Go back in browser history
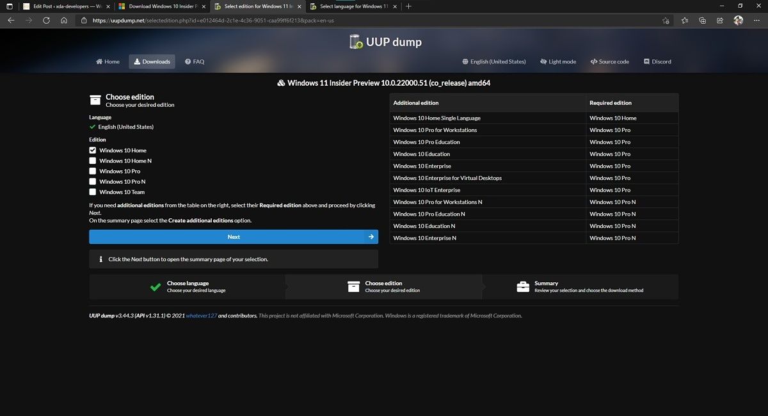 coord(11,20)
